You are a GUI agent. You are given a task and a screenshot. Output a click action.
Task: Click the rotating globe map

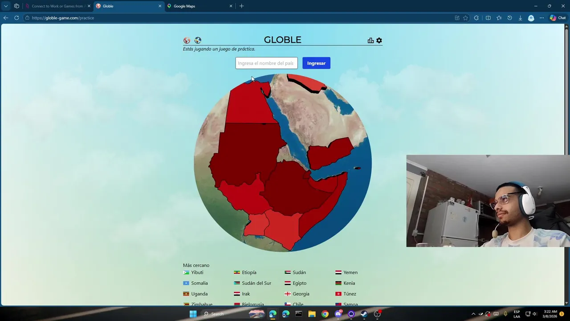283,163
